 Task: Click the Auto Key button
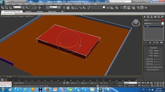120,83
